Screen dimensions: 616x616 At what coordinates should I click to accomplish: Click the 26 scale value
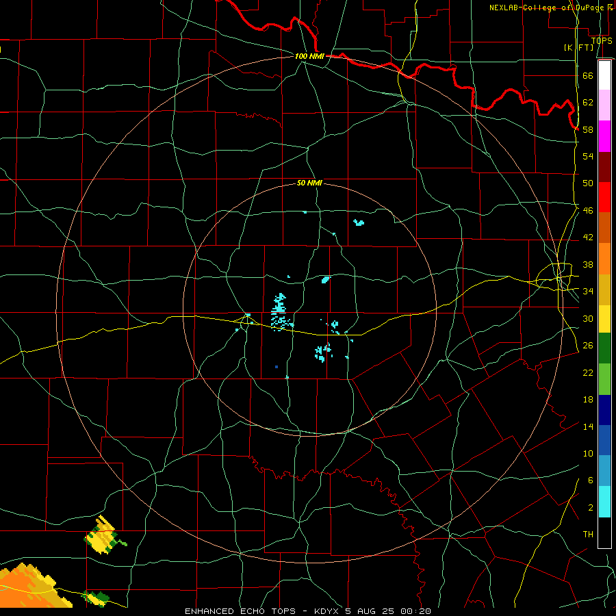pos(588,346)
